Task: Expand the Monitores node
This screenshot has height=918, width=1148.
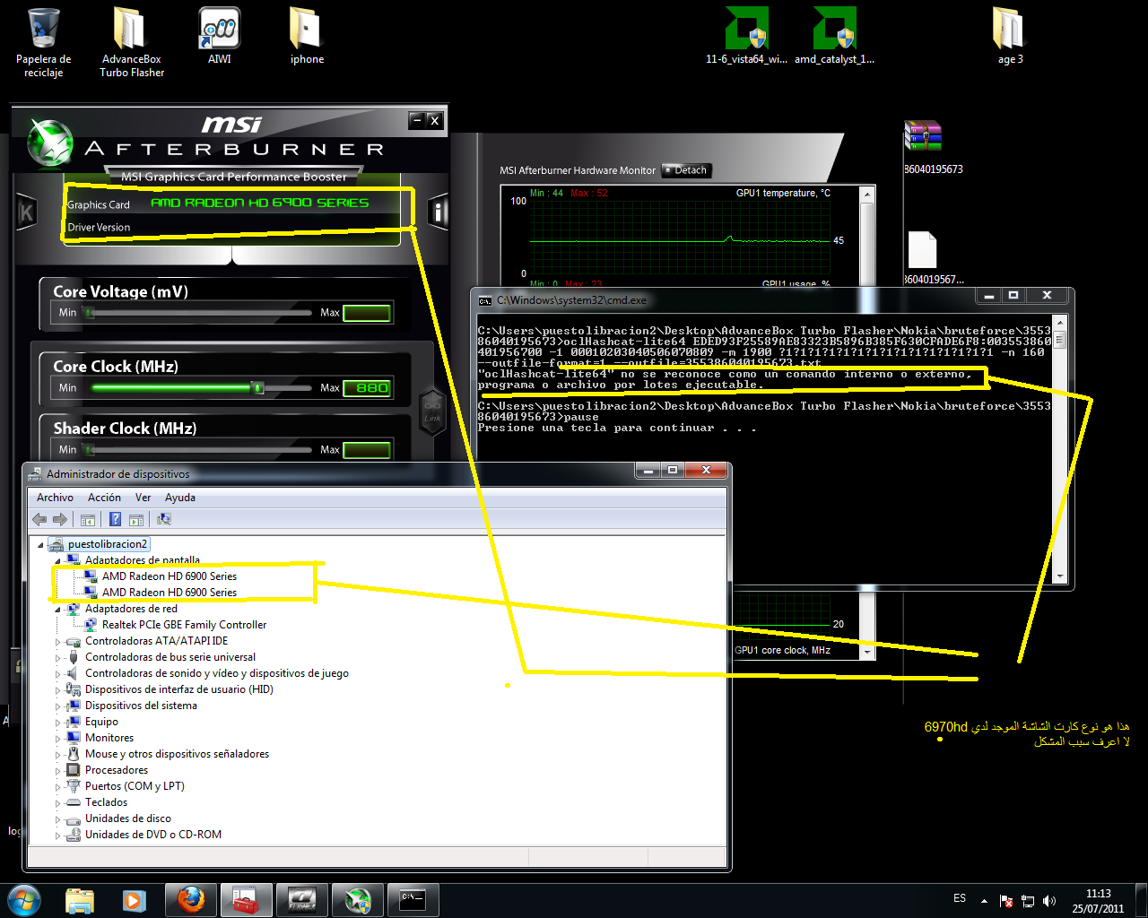Action: (57, 739)
